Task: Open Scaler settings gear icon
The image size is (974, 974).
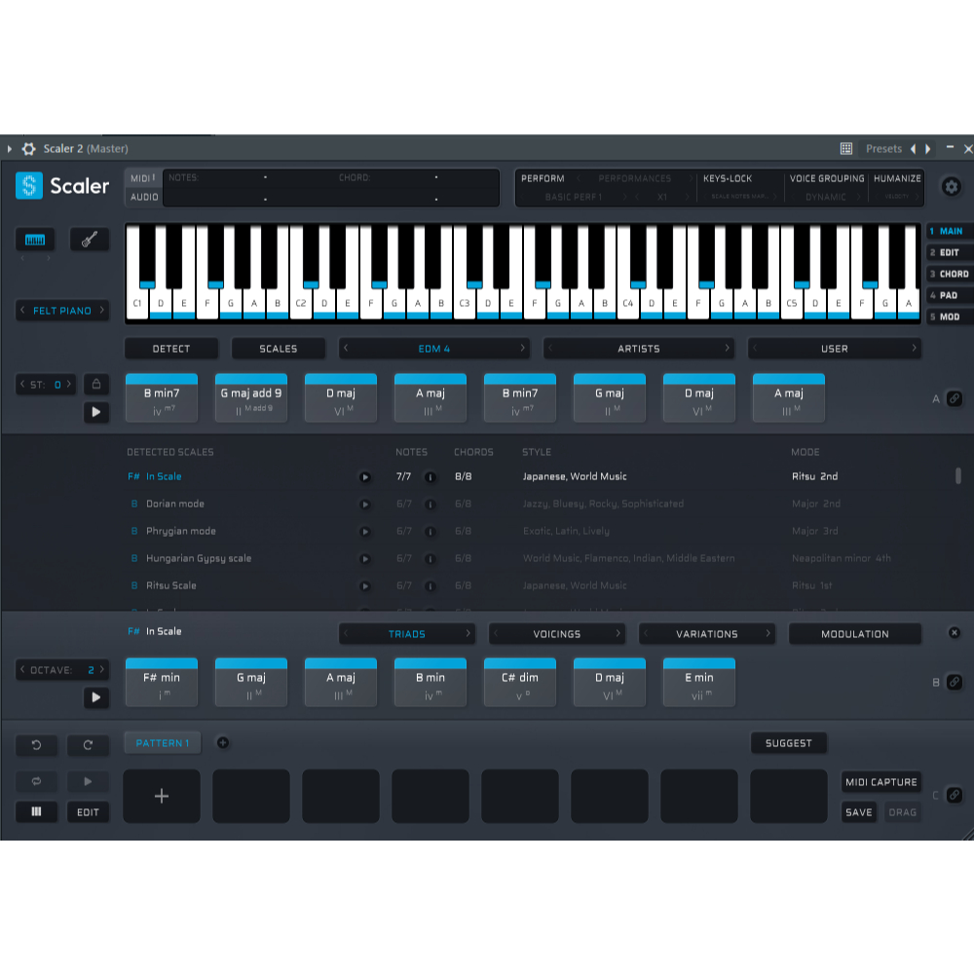Action: (x=951, y=187)
